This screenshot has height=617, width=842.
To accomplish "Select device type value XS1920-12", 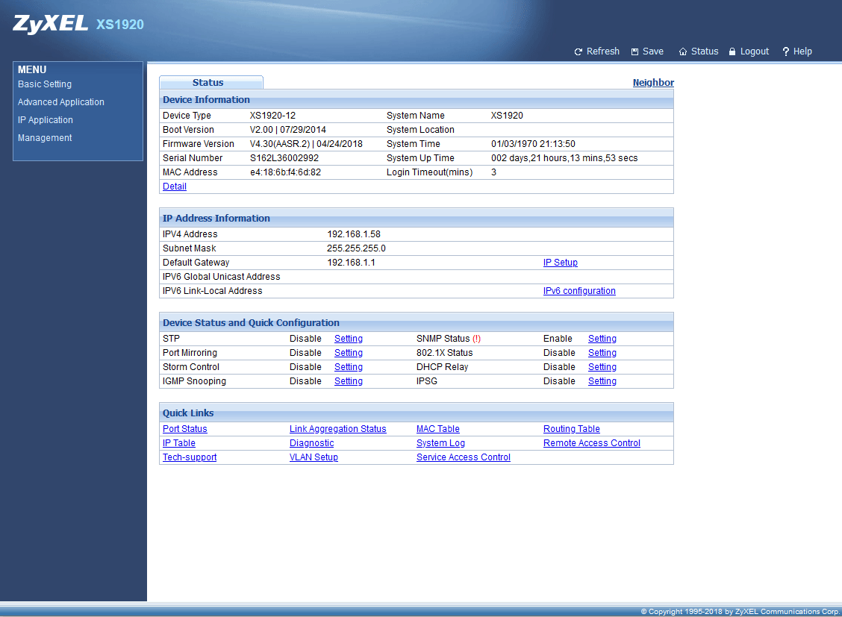I will (272, 116).
